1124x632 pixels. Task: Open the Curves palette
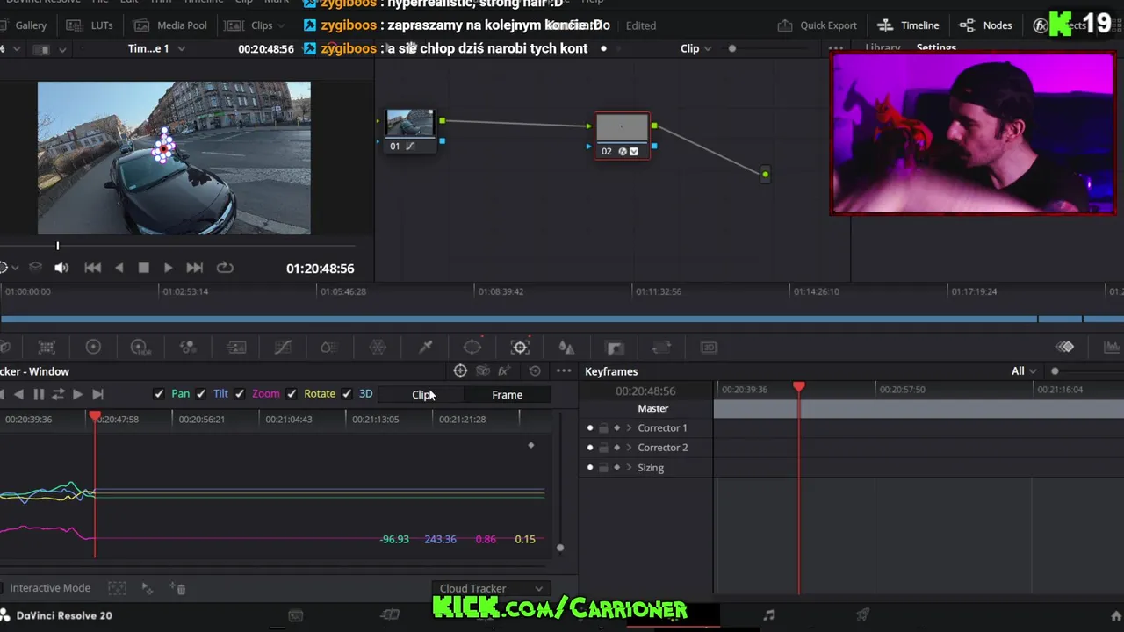(x=283, y=348)
